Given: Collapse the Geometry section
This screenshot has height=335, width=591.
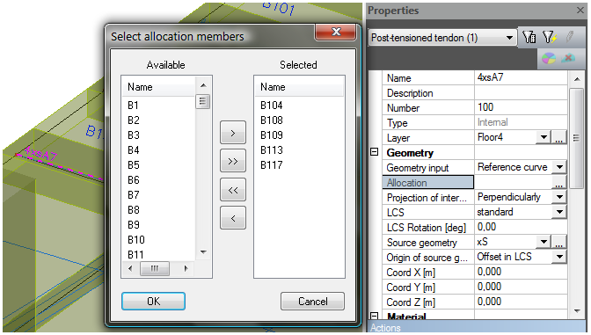Looking at the screenshot, I should pyautogui.click(x=374, y=152).
